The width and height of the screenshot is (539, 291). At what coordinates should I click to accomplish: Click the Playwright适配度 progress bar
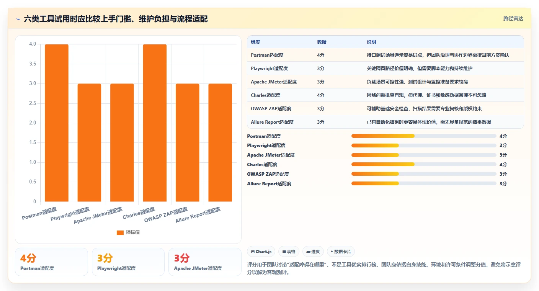point(424,145)
